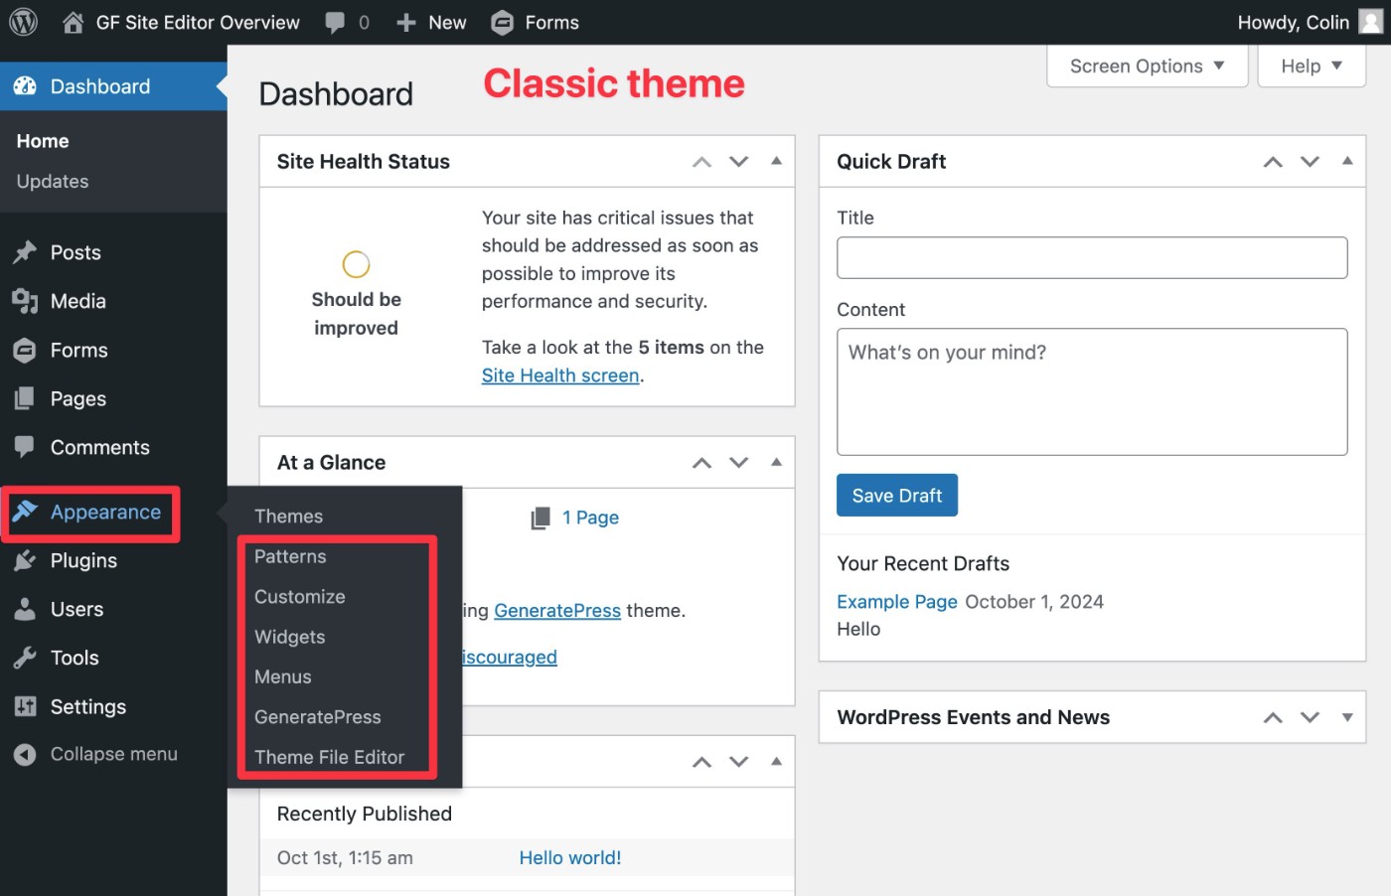Click the Pages icon in sidebar
Image resolution: width=1391 pixels, height=896 pixels.
25,398
